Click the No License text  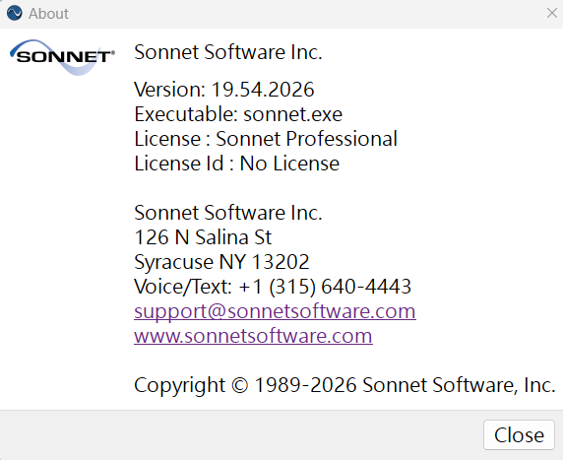click(x=289, y=164)
